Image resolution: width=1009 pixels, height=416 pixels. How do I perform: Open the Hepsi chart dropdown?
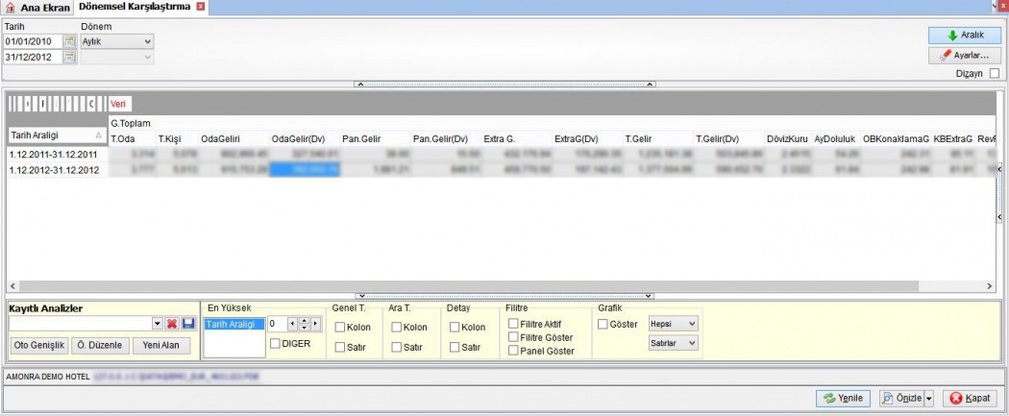pos(673,324)
